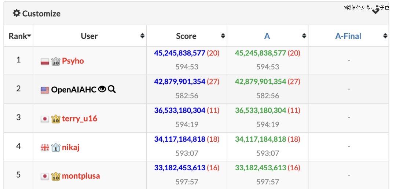Viewport: 396px width, 189px height.
Task: Click the crown badge beside terry_u16
Action: (56, 119)
